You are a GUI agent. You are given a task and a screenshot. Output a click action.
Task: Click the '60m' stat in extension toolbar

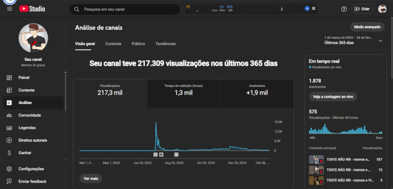pos(222,10)
